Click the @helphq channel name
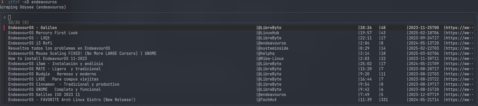This screenshot has width=478, height=106. click(266, 54)
